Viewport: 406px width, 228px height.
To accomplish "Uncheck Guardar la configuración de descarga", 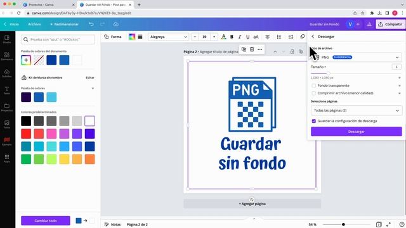I will pos(314,121).
